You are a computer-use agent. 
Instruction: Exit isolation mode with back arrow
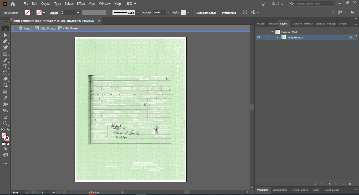(14, 28)
